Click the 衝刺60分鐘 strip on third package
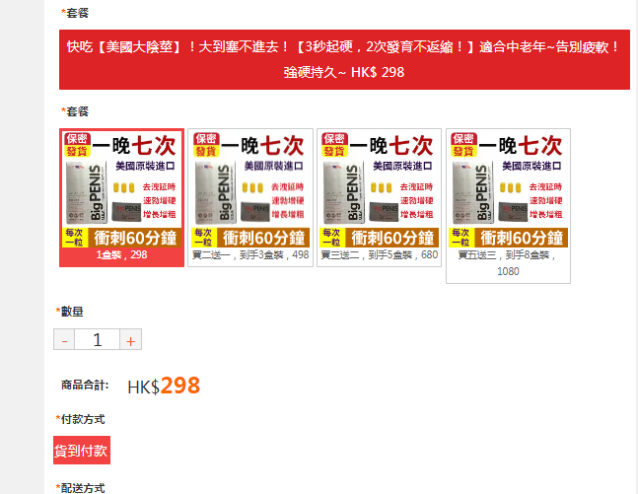Screen dimensions: 638x494 (x=392, y=238)
